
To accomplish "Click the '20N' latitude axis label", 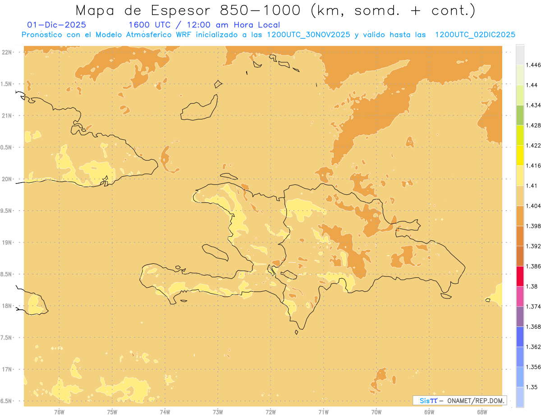I will [7, 179].
